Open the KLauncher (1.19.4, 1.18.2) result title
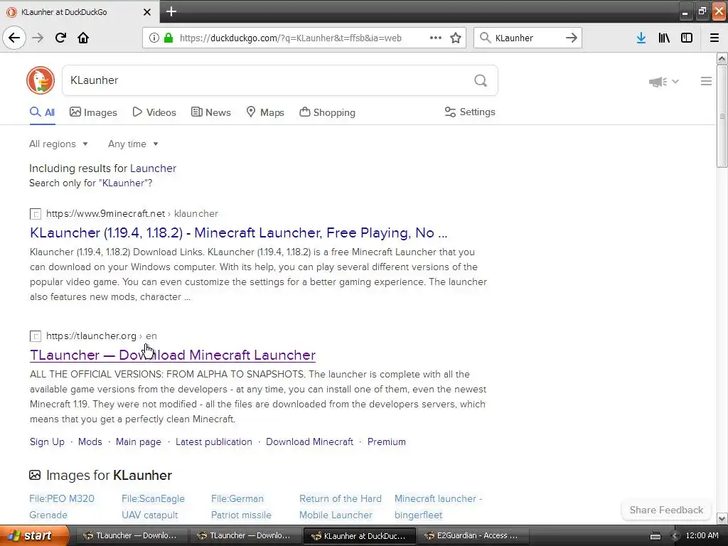The width and height of the screenshot is (728, 546). tap(239, 232)
